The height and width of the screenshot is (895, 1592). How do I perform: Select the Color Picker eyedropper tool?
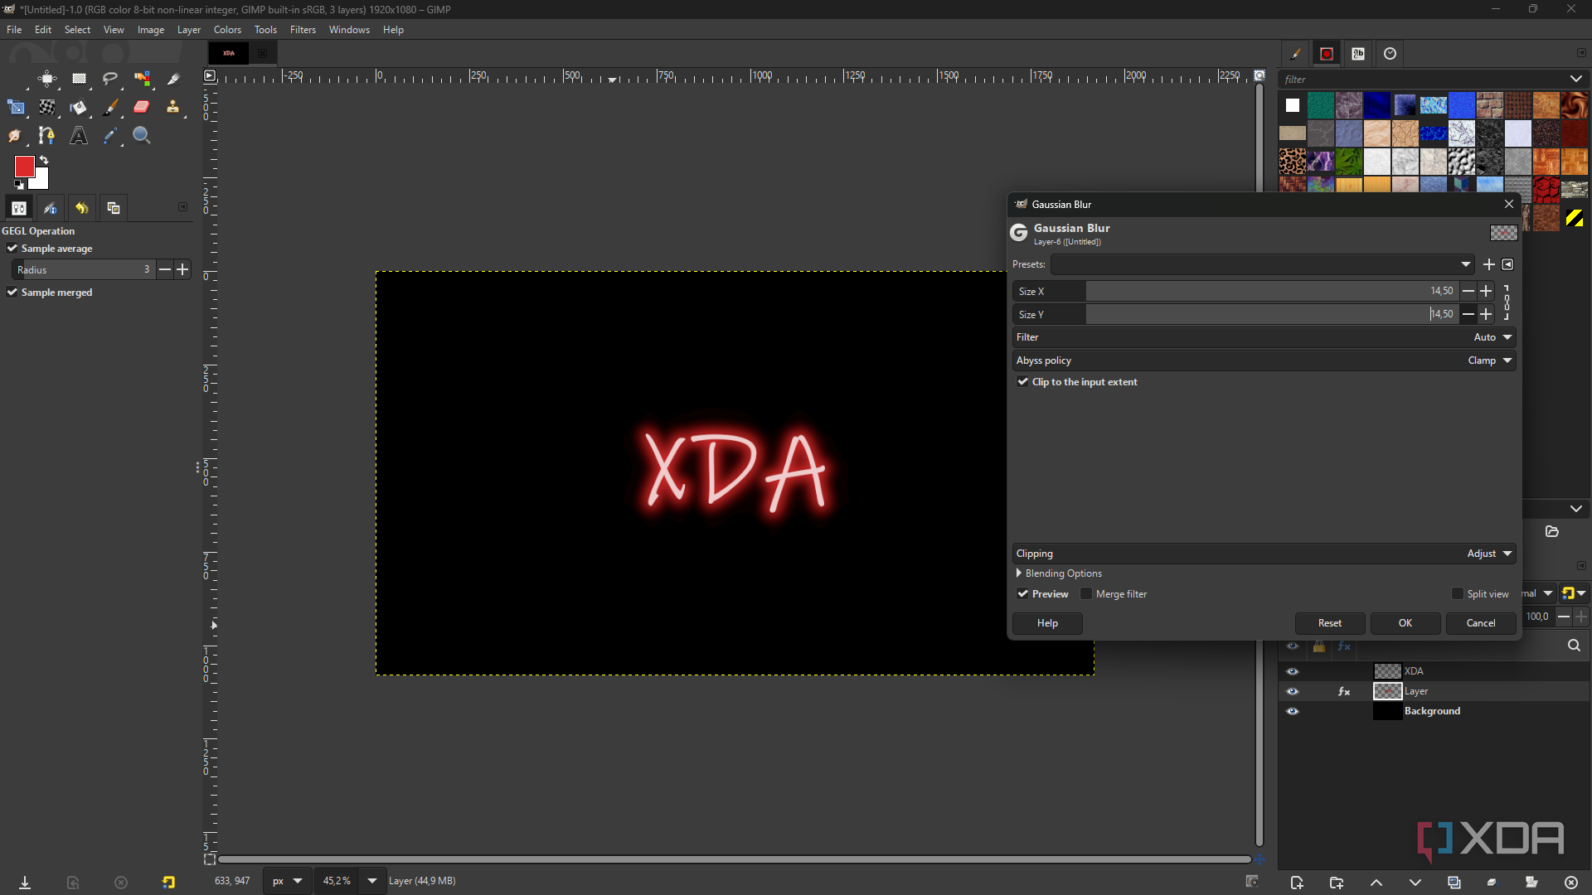point(110,135)
